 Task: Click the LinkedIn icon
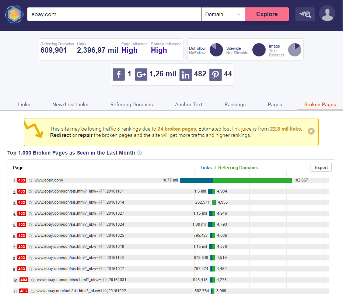pyautogui.click(x=186, y=75)
